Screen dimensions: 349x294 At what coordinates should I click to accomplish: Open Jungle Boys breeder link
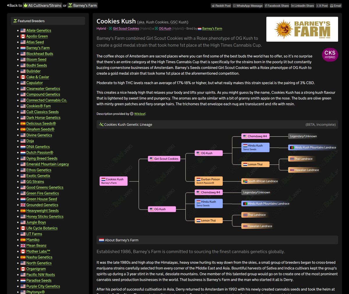[x=36, y=222]
